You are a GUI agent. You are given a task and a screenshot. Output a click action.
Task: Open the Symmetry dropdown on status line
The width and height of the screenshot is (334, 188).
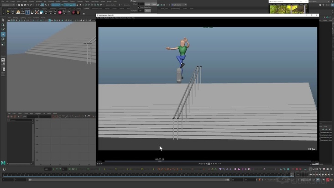pyautogui.click(x=127, y=5)
